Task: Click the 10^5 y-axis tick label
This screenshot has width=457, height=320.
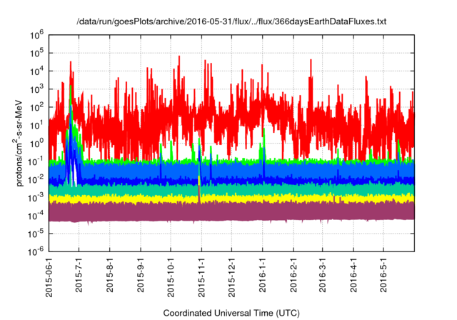Action: point(36,54)
